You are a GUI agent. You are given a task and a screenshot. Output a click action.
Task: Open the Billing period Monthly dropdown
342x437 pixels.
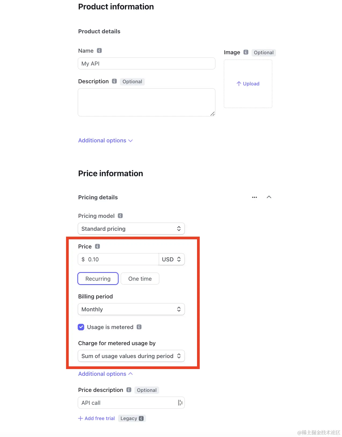pos(131,309)
